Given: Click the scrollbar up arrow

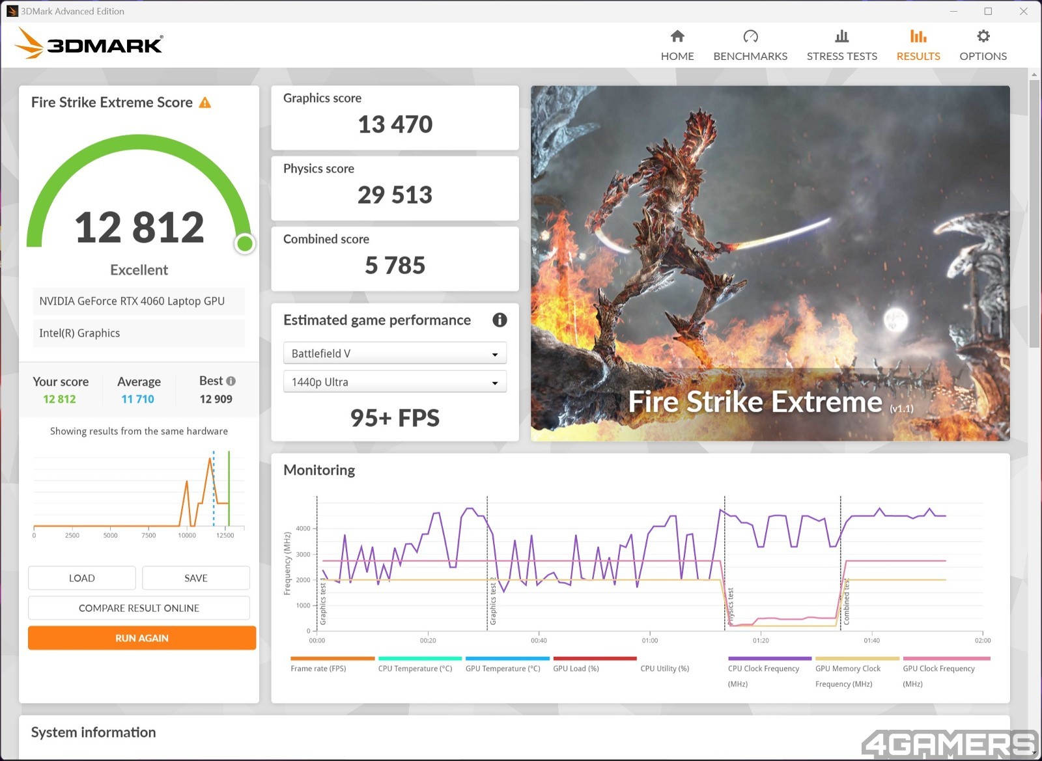Looking at the screenshot, I should [x=1034, y=74].
